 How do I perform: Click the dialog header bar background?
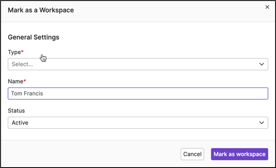(x=158, y=11)
